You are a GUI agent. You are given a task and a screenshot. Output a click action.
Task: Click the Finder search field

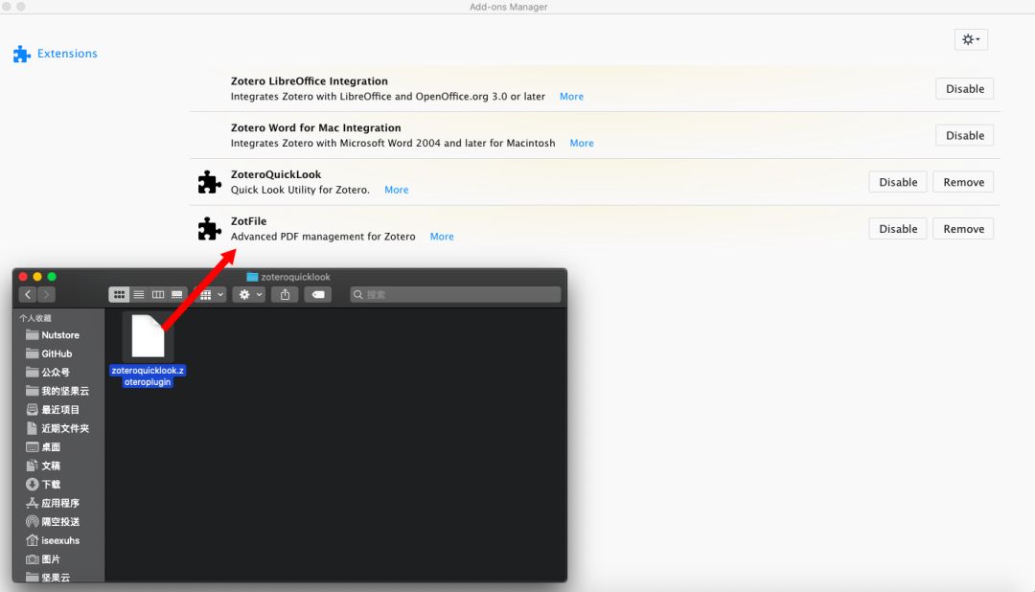455,294
